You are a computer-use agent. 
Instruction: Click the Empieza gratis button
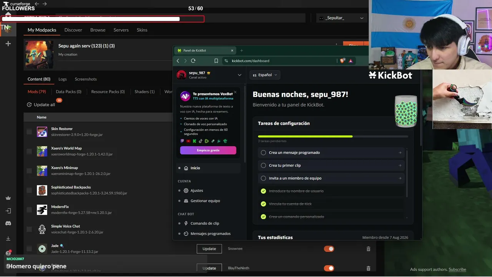click(x=208, y=150)
